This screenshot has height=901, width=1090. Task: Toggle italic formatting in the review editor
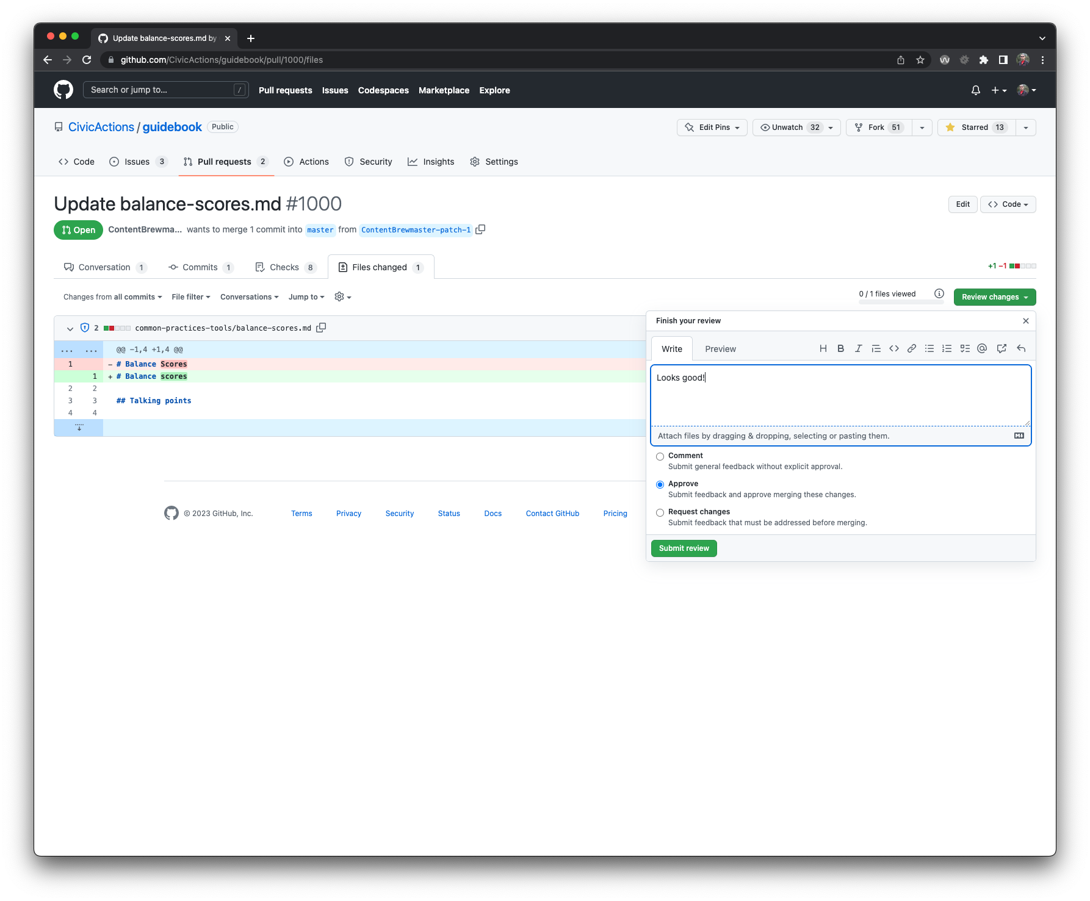859,348
